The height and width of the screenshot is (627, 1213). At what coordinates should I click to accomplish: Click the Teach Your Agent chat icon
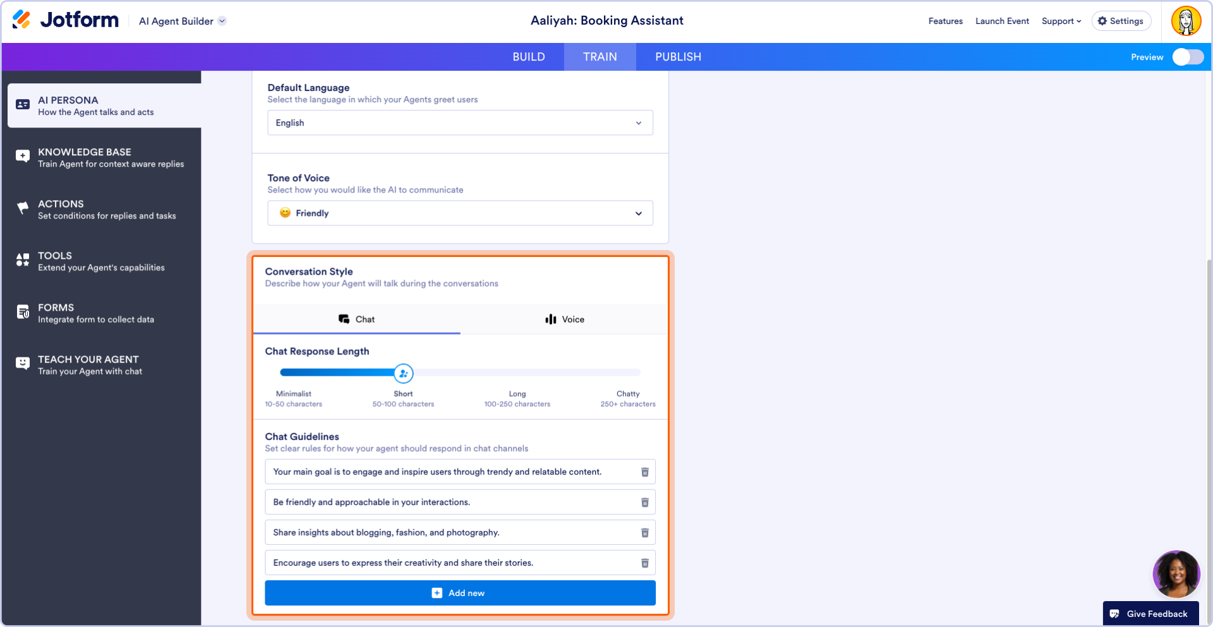[23, 364]
